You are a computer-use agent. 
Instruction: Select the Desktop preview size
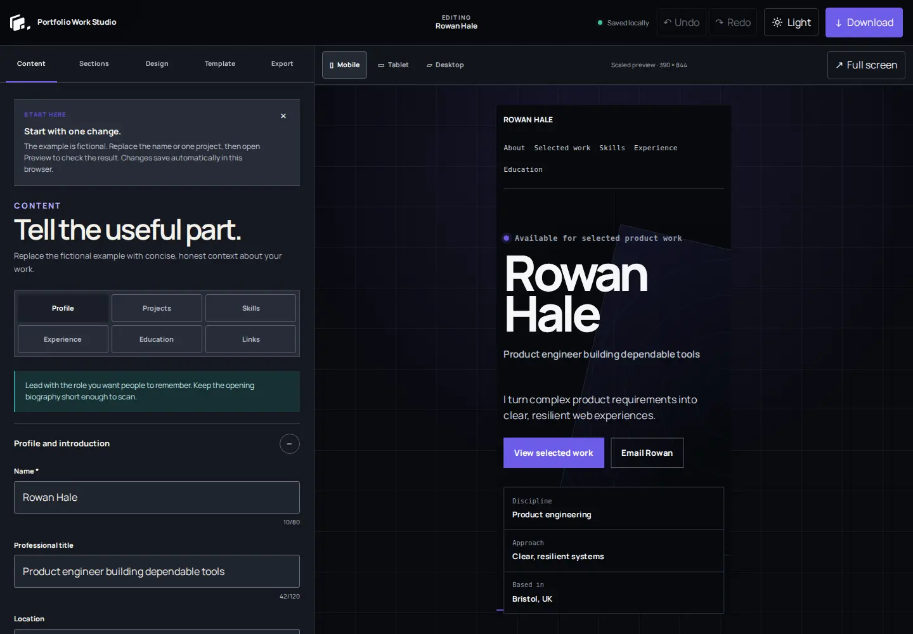[x=445, y=65]
